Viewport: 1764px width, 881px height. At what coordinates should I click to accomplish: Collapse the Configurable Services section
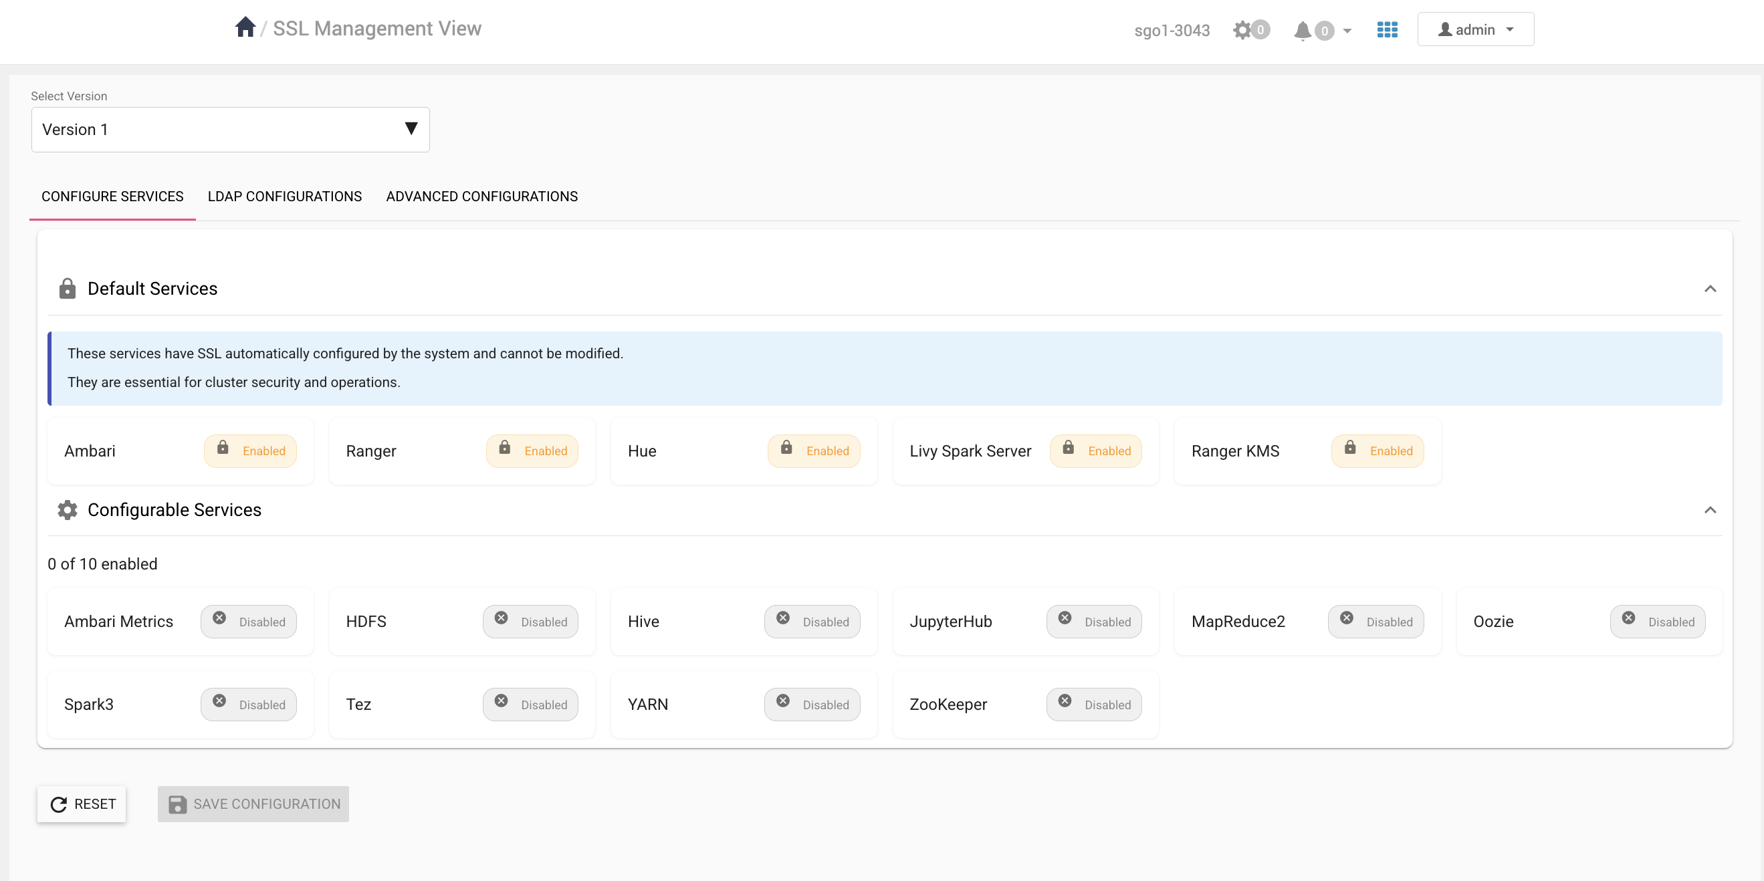coord(1710,510)
